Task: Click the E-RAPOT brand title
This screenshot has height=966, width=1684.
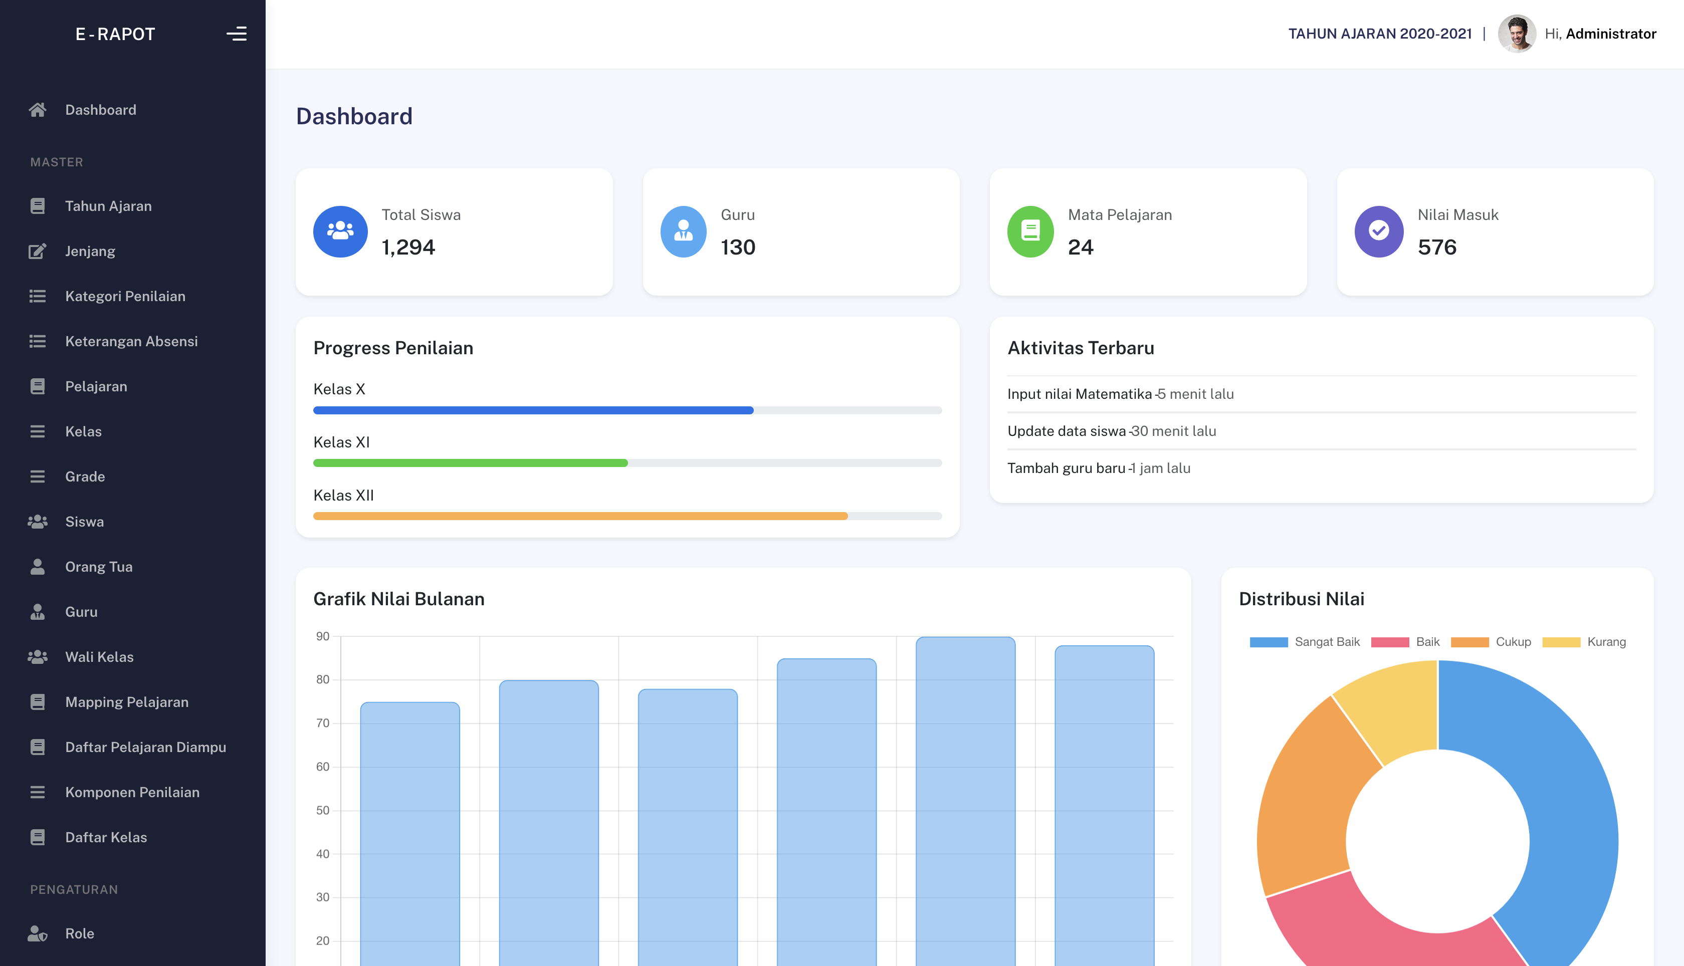Action: coord(115,34)
